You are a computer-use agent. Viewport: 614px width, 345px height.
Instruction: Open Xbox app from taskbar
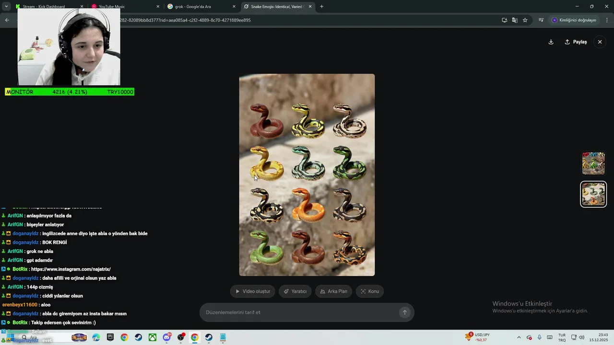pyautogui.click(x=153, y=337)
